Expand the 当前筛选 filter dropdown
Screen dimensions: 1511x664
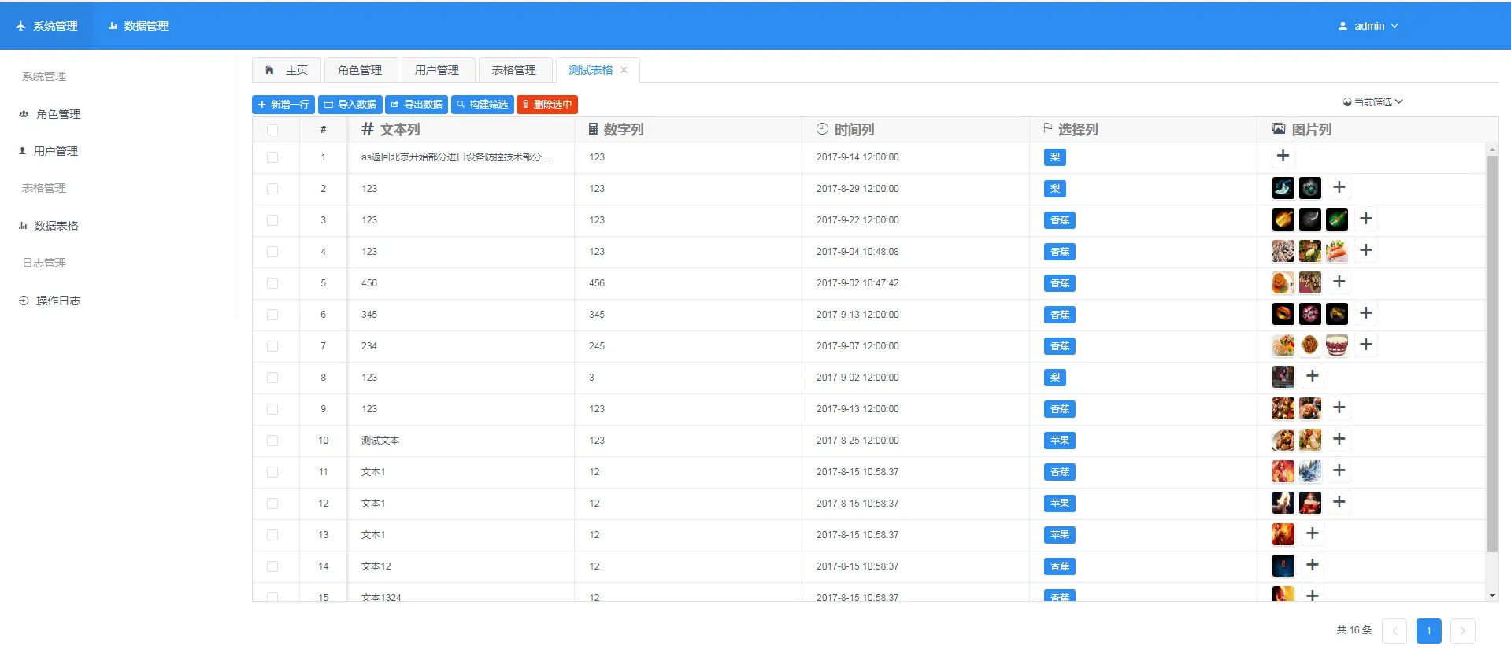pyautogui.click(x=1373, y=102)
